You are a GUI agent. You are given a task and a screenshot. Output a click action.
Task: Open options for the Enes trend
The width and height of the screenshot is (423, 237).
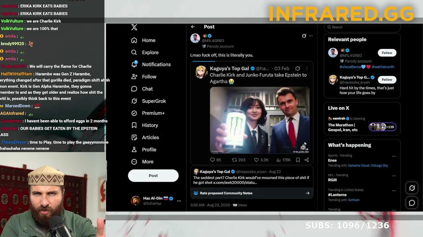pos(394,156)
